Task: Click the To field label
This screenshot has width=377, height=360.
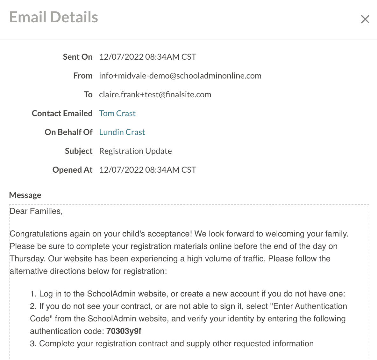Action: 88,94
